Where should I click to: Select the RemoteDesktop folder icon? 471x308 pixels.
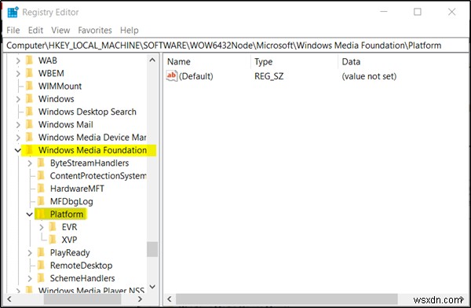coord(41,265)
